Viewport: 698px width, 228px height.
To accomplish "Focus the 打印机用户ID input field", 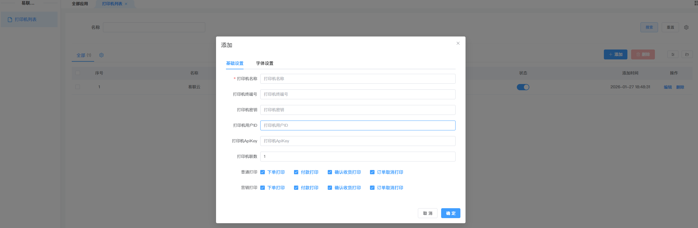I will 358,125.
